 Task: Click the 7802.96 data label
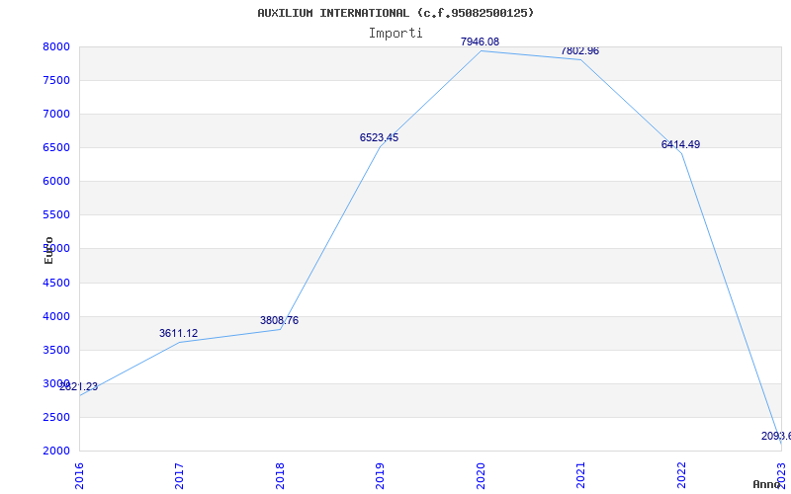click(x=579, y=51)
